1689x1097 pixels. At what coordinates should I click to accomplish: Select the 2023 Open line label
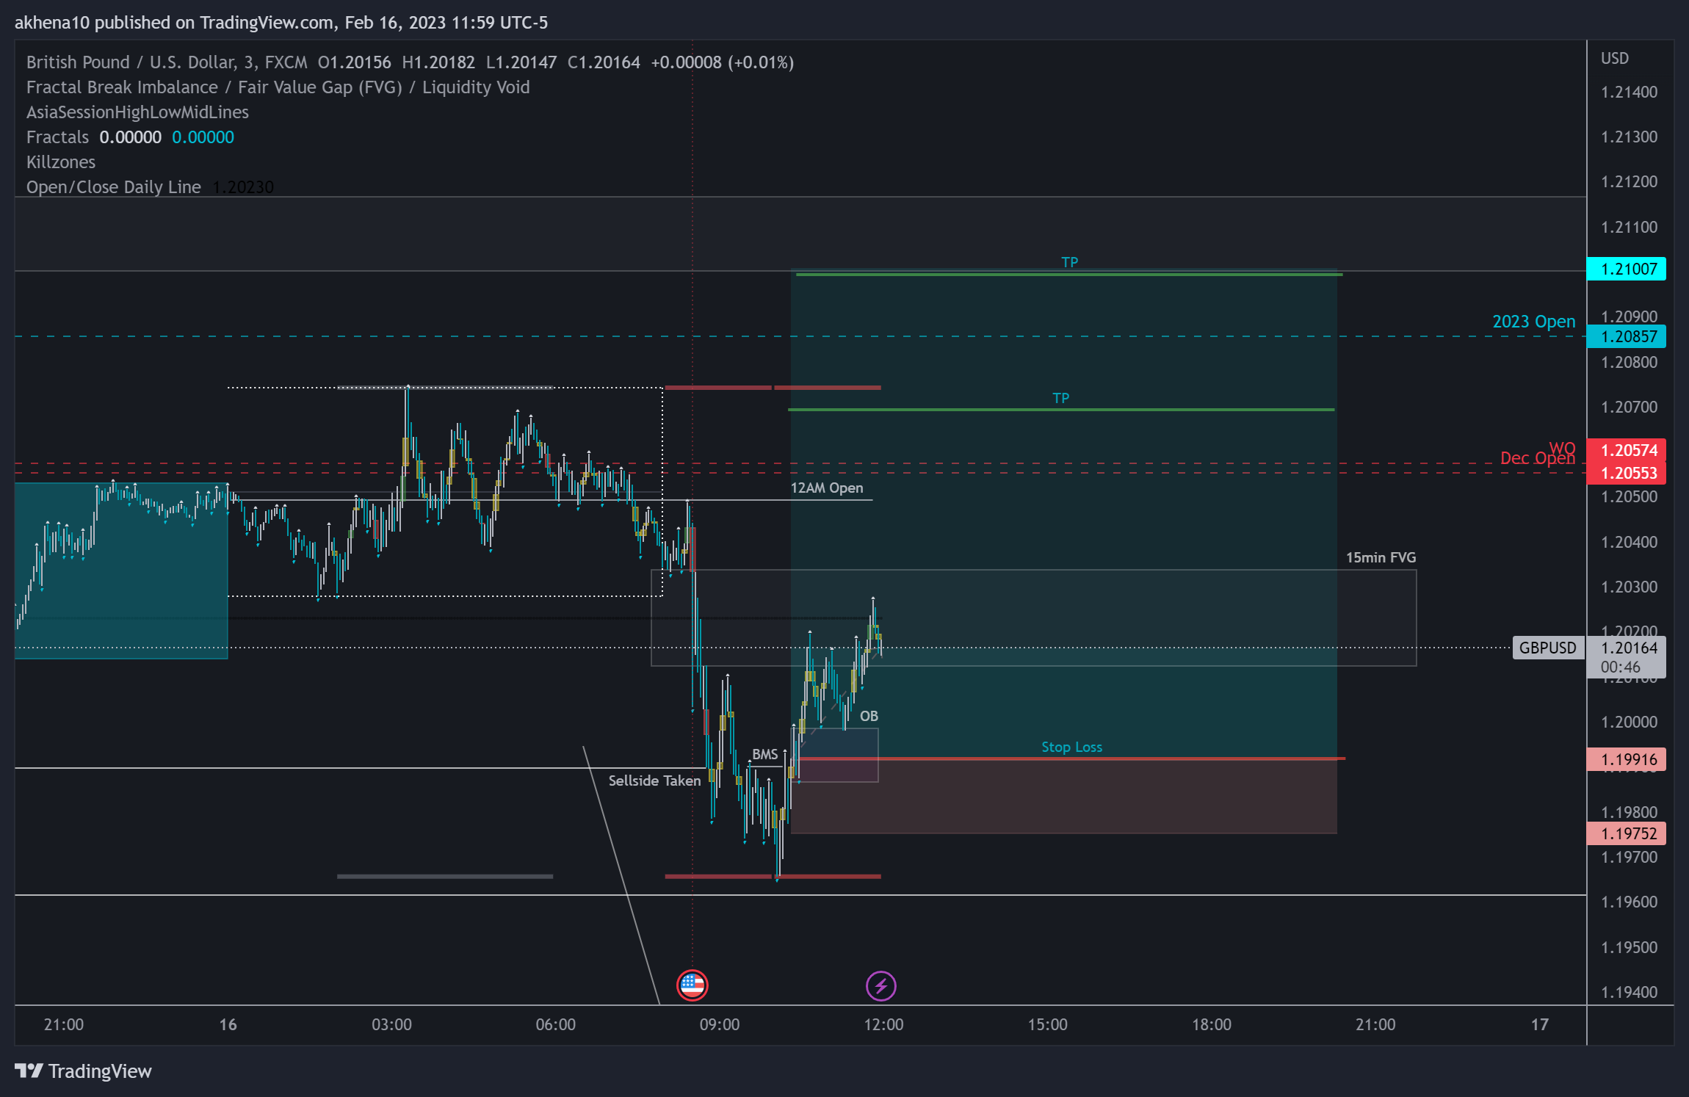pos(1533,322)
